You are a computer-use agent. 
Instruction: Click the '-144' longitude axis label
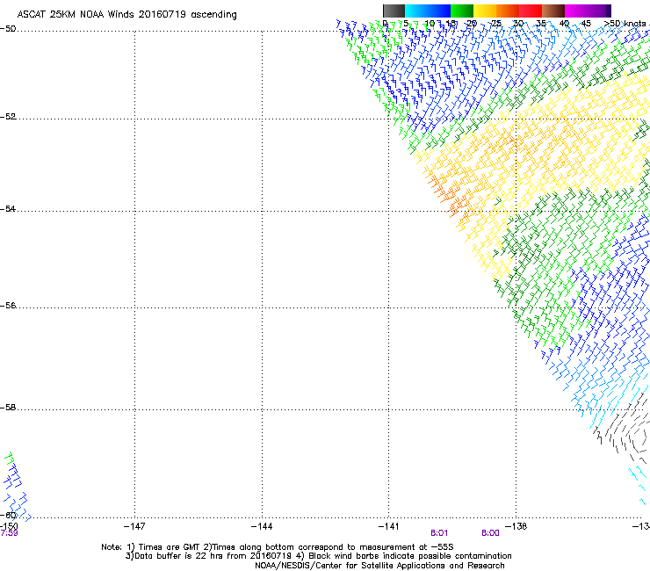click(x=262, y=526)
